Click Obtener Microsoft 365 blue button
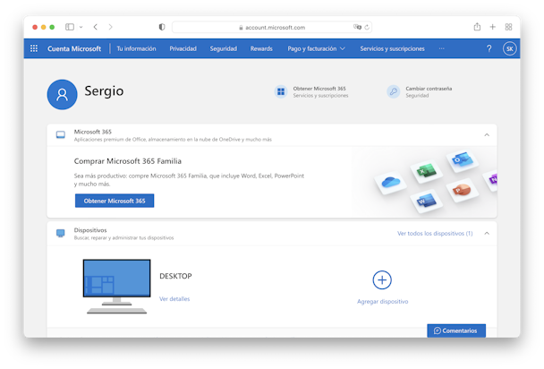This screenshot has height=369, width=544. pyautogui.click(x=115, y=201)
